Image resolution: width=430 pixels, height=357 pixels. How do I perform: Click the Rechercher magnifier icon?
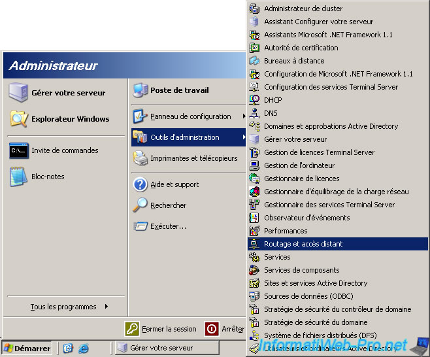[x=140, y=205]
